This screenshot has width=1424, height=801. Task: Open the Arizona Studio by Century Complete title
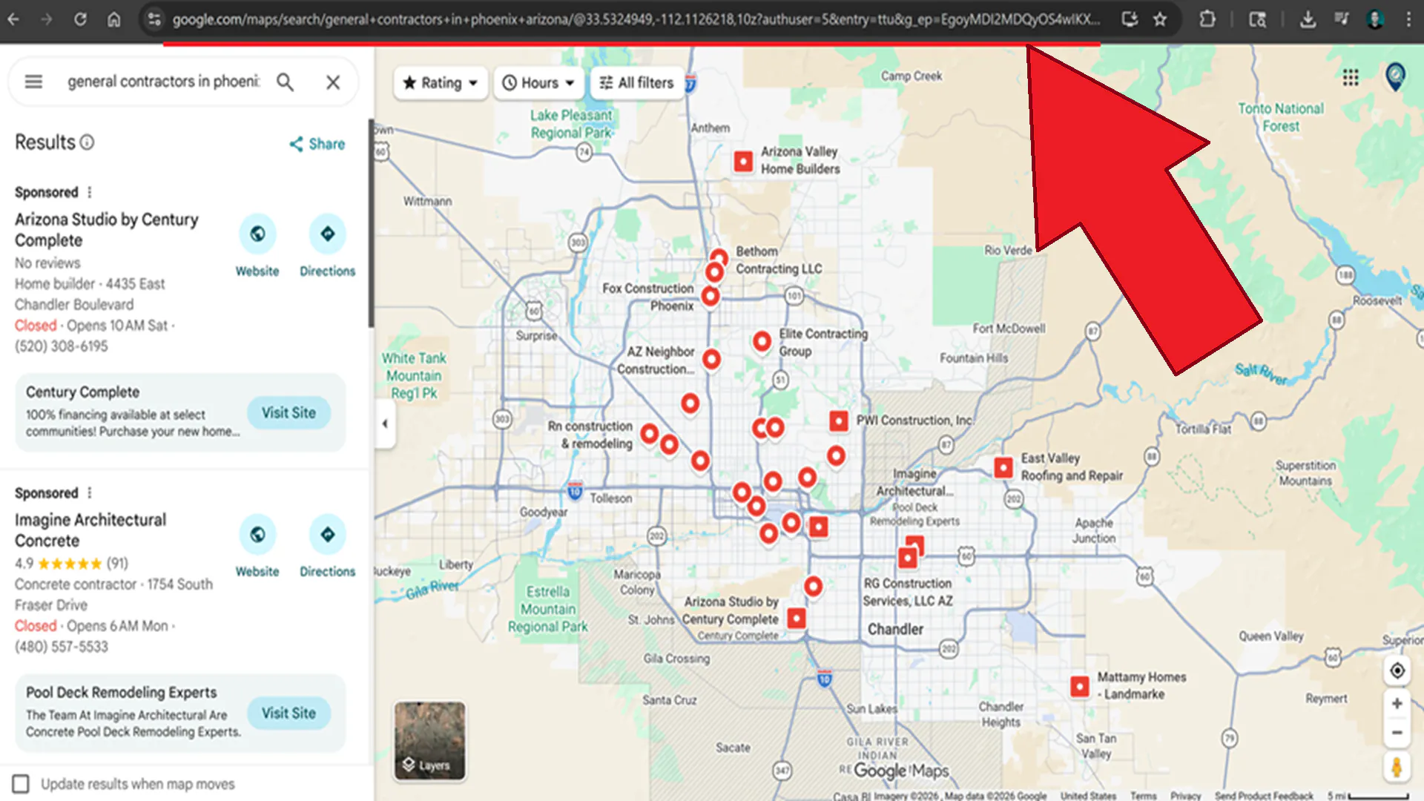[x=107, y=230]
